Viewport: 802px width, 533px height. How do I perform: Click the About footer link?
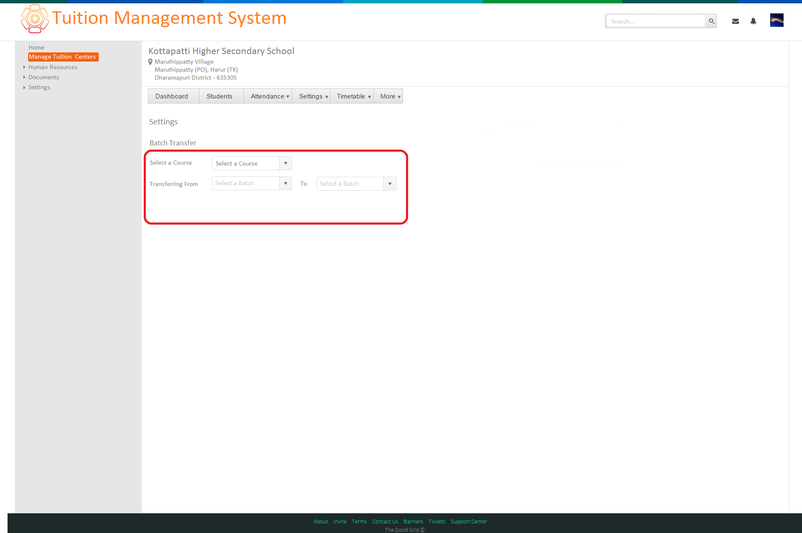[321, 521]
